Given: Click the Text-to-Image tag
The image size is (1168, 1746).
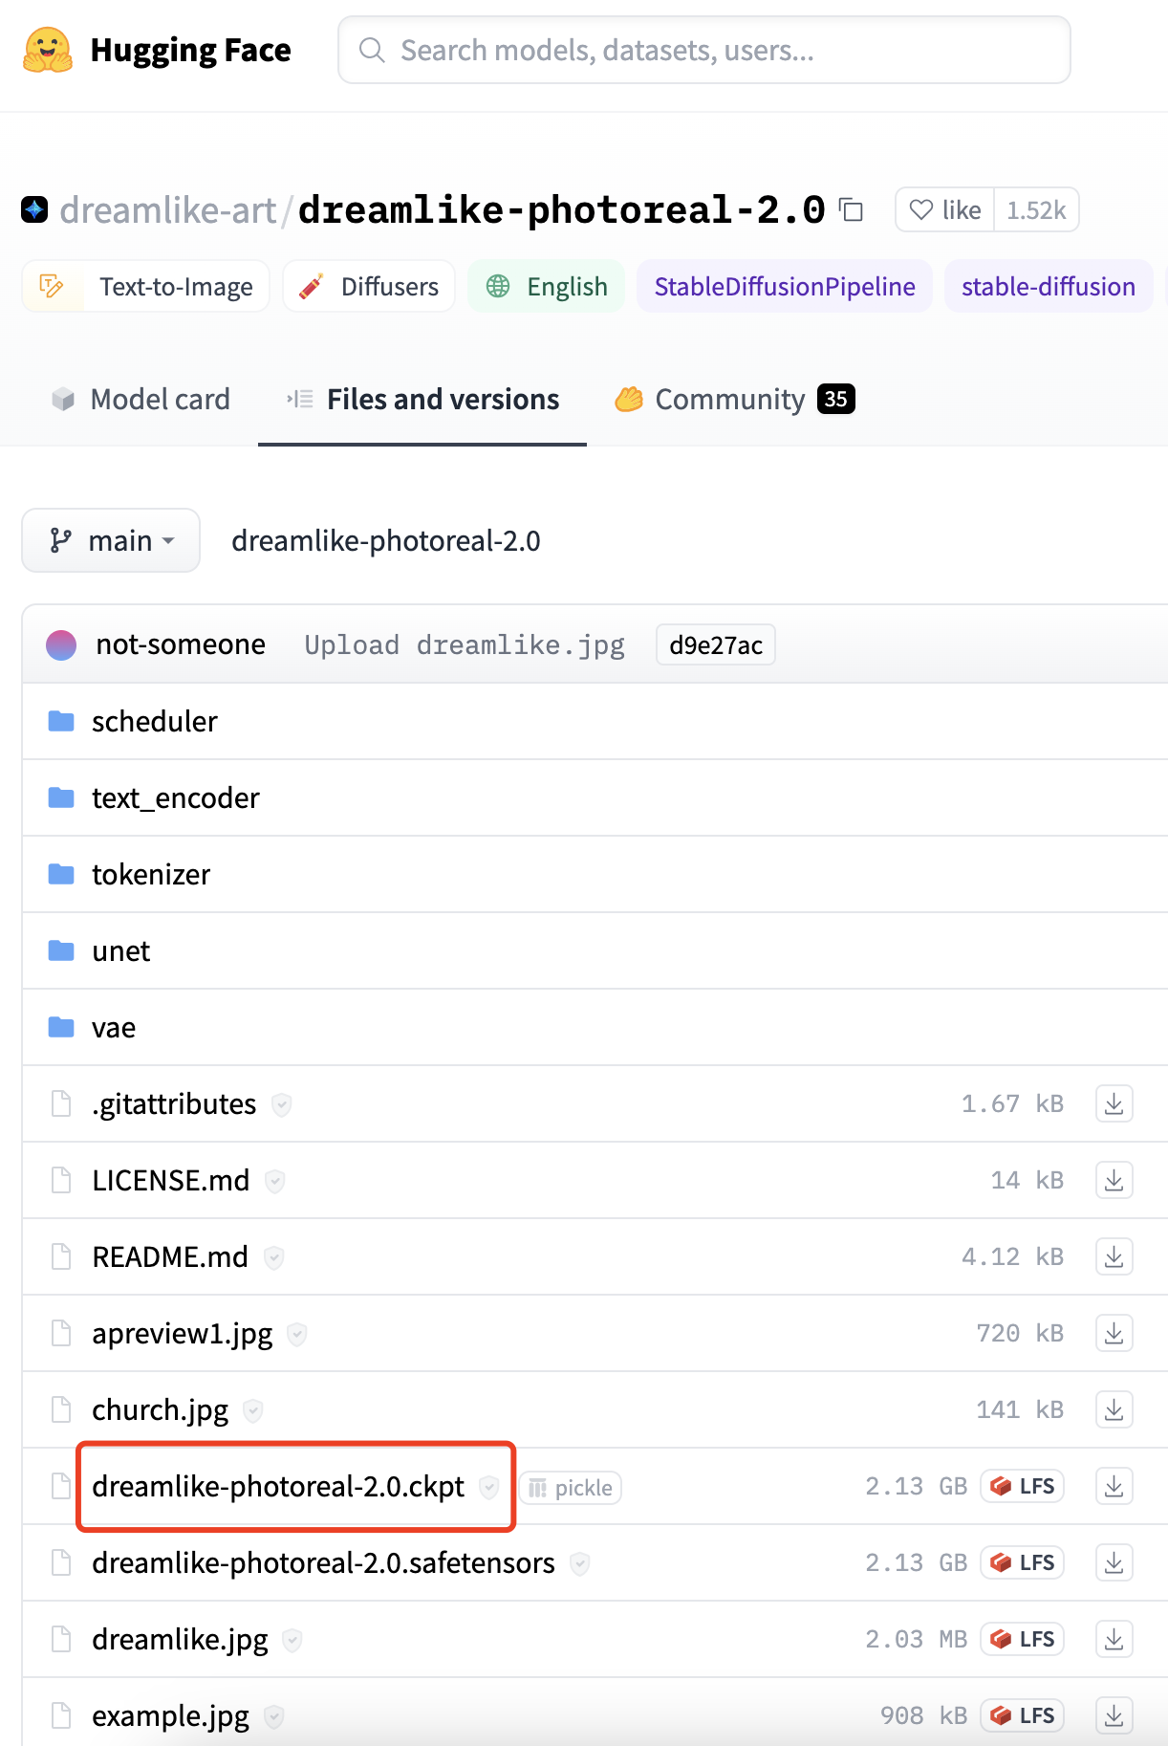Looking at the screenshot, I should point(145,286).
